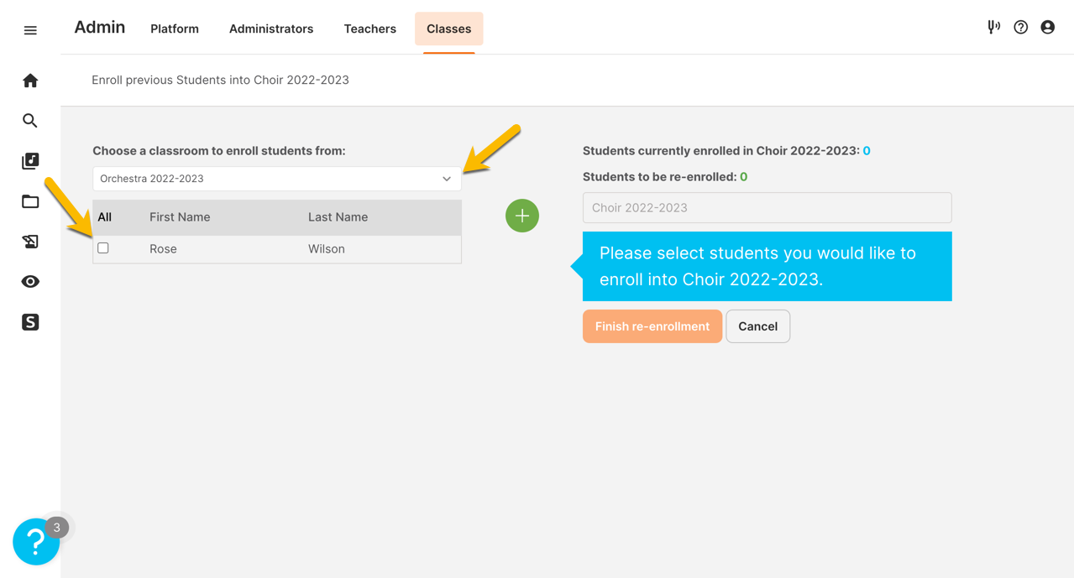Open the music library sidebar icon
The width and height of the screenshot is (1074, 578).
pos(30,161)
